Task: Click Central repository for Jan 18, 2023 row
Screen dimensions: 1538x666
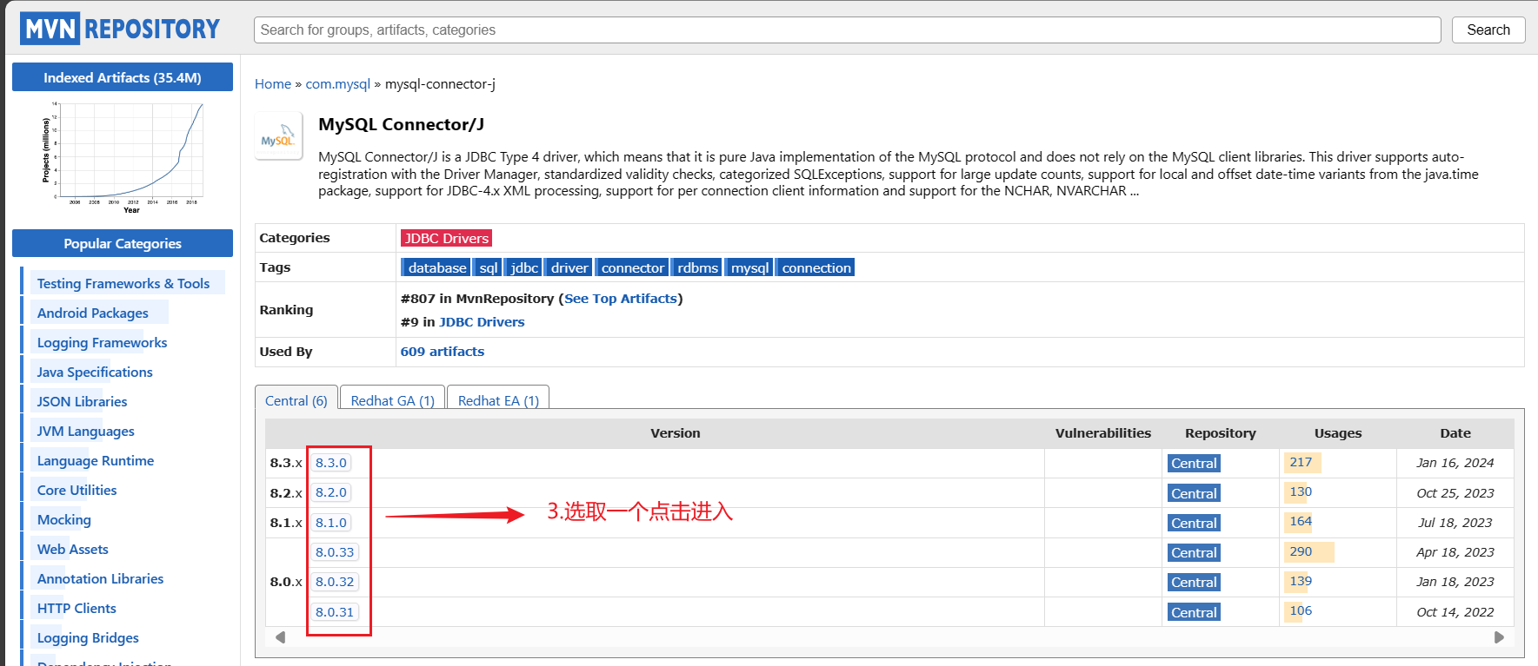Action: [1194, 583]
